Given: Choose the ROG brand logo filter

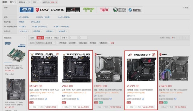Looking at the screenshot, I should point(73,10).
